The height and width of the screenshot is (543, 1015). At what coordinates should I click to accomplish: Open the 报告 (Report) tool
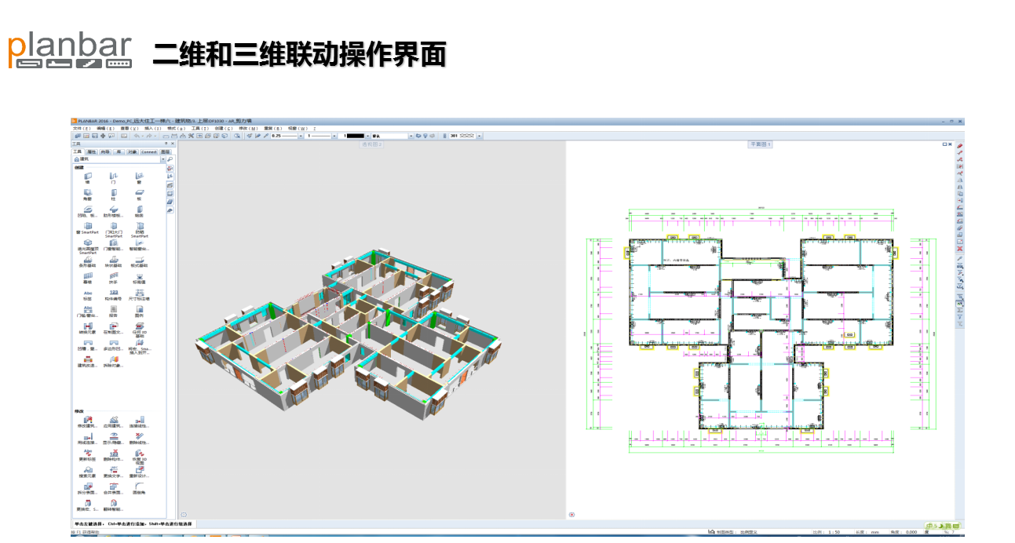point(114,310)
